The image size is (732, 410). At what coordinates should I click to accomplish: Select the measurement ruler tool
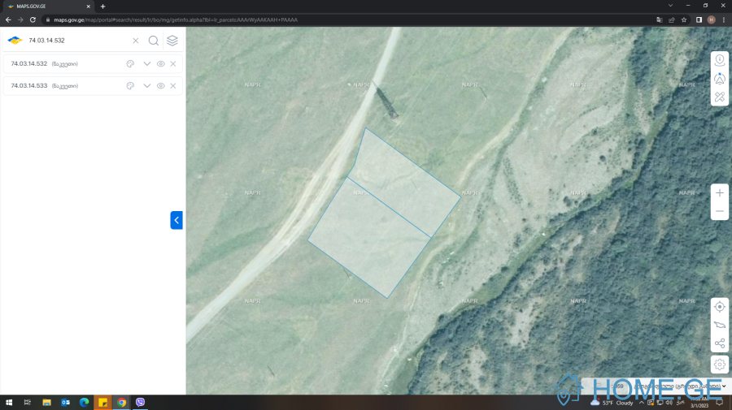click(x=720, y=97)
